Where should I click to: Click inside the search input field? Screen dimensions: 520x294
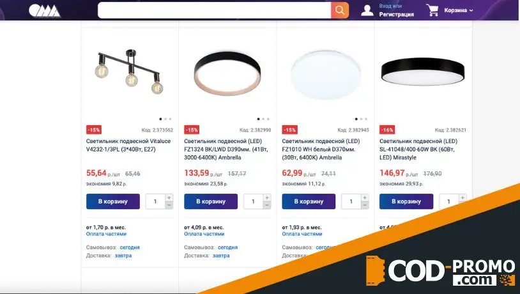pos(214,10)
